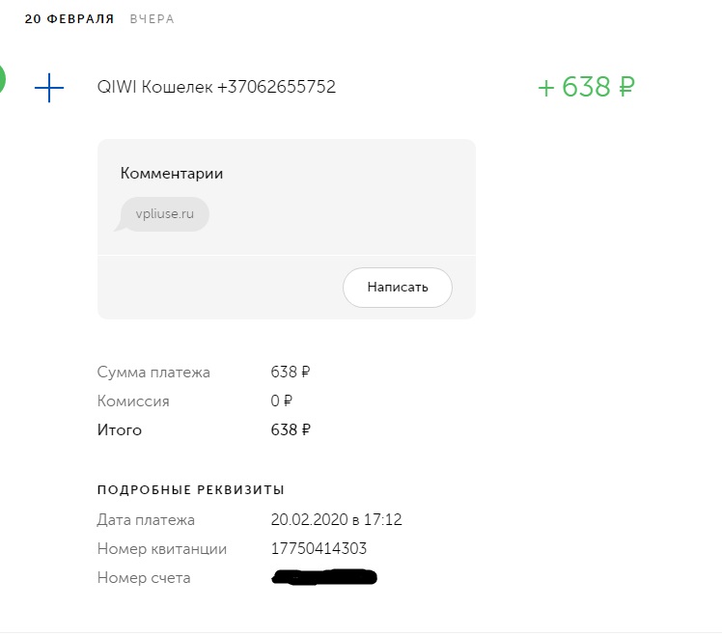Open the vpliuse.ru comment bubble
Viewport: 722px width, 636px height.
pyautogui.click(x=164, y=214)
